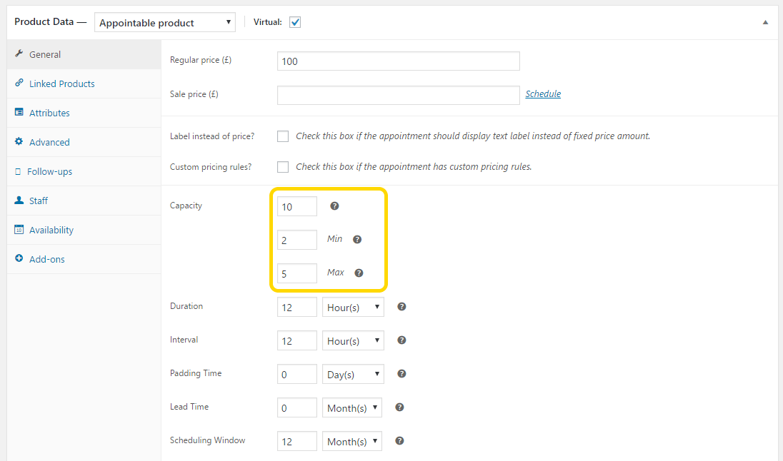Click the Regular price input field
This screenshot has height=461, width=783.
click(399, 61)
